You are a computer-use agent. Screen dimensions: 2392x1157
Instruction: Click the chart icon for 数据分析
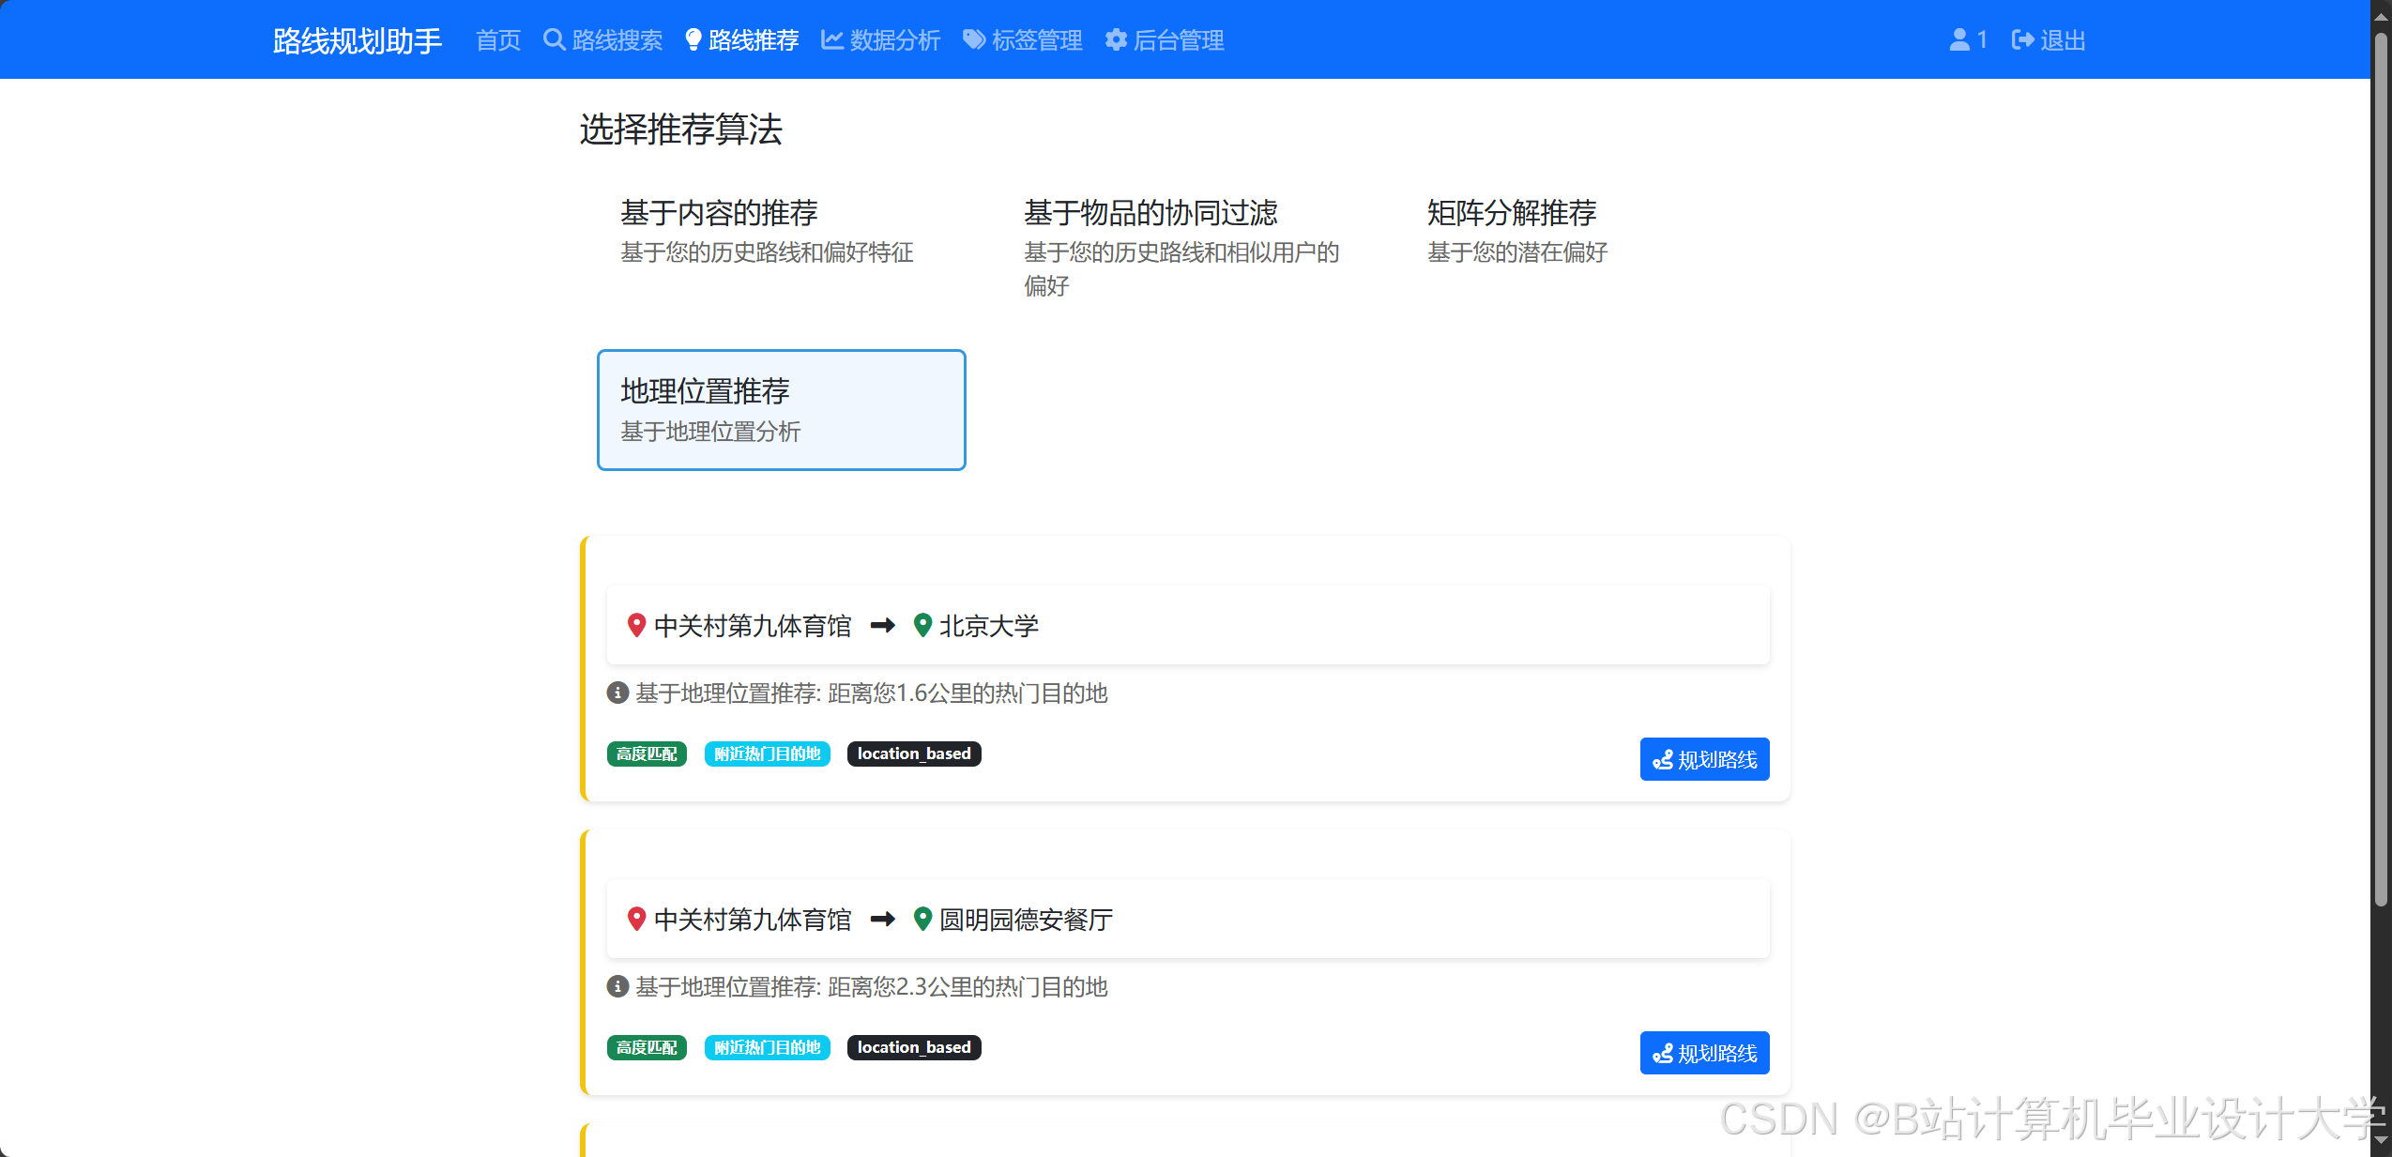pos(831,39)
